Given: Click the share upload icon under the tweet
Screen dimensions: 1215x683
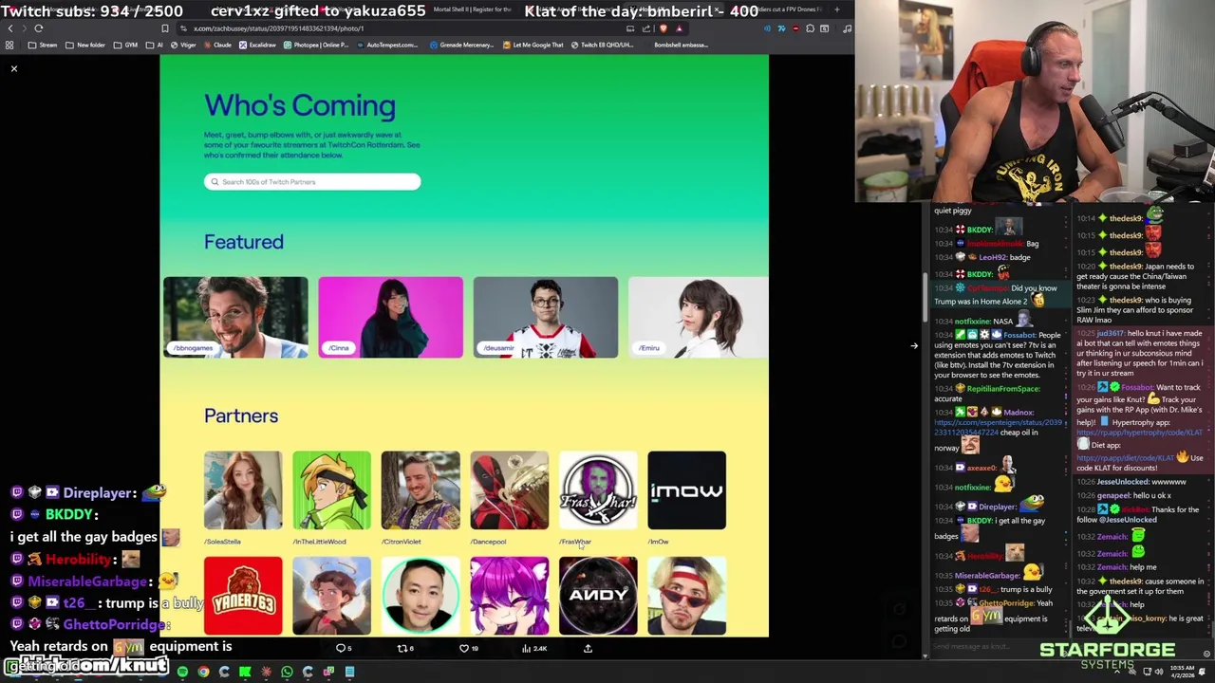Looking at the screenshot, I should point(588,648).
